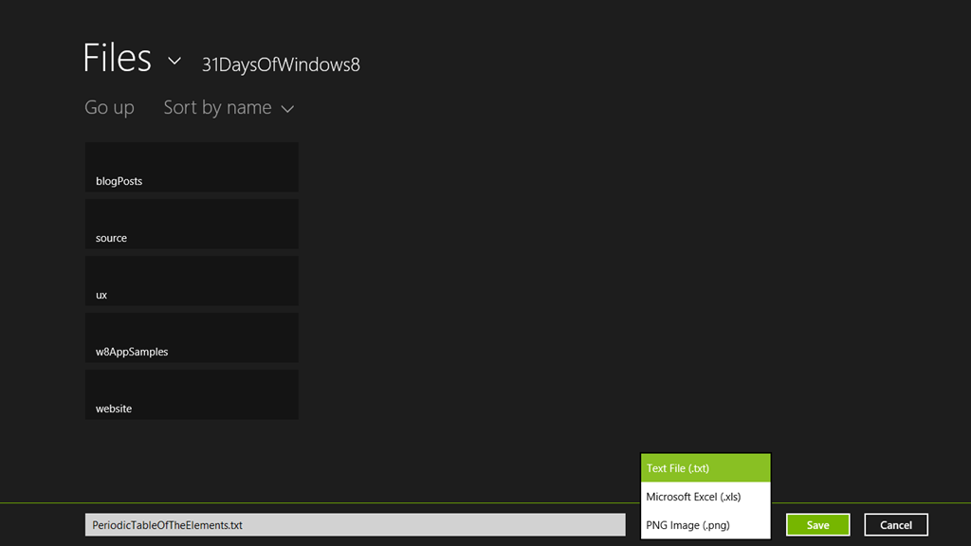The width and height of the screenshot is (971, 546).
Task: Click empty space after the filename text
Action: point(436,524)
